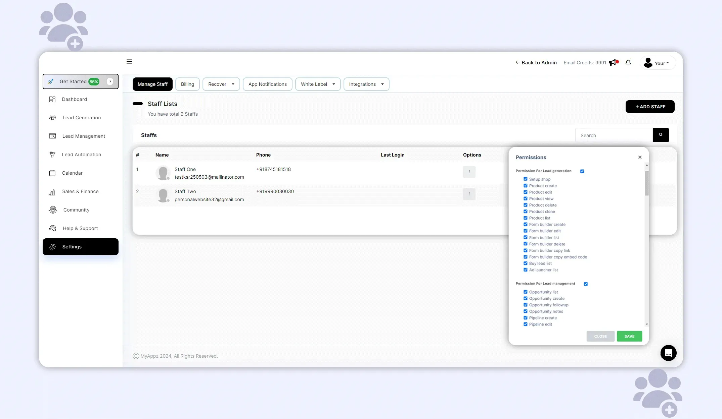722x419 pixels.
Task: Uncheck the Buy lead list permission
Action: click(526, 263)
